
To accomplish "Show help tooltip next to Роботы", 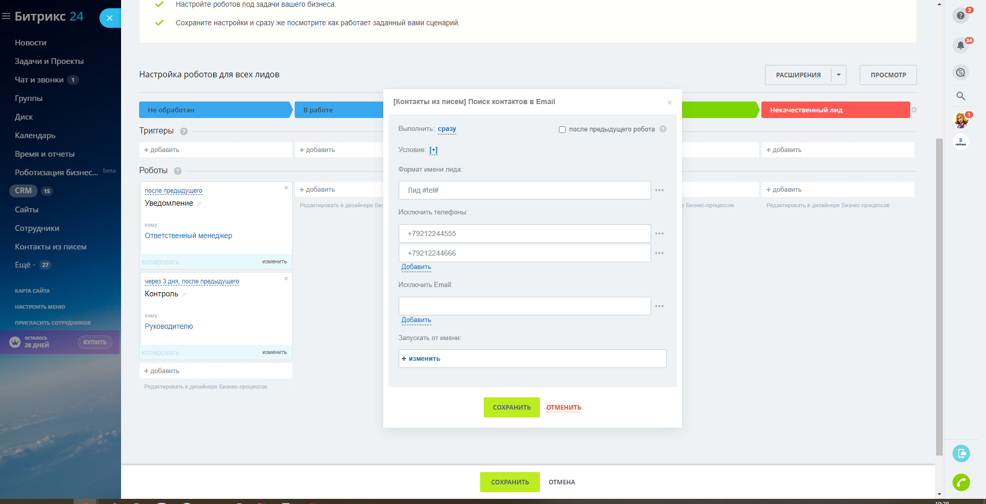I will (178, 171).
